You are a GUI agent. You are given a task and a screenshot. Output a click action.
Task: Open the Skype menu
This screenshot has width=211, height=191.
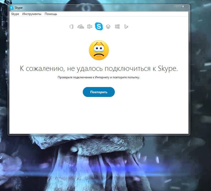coord(15,14)
